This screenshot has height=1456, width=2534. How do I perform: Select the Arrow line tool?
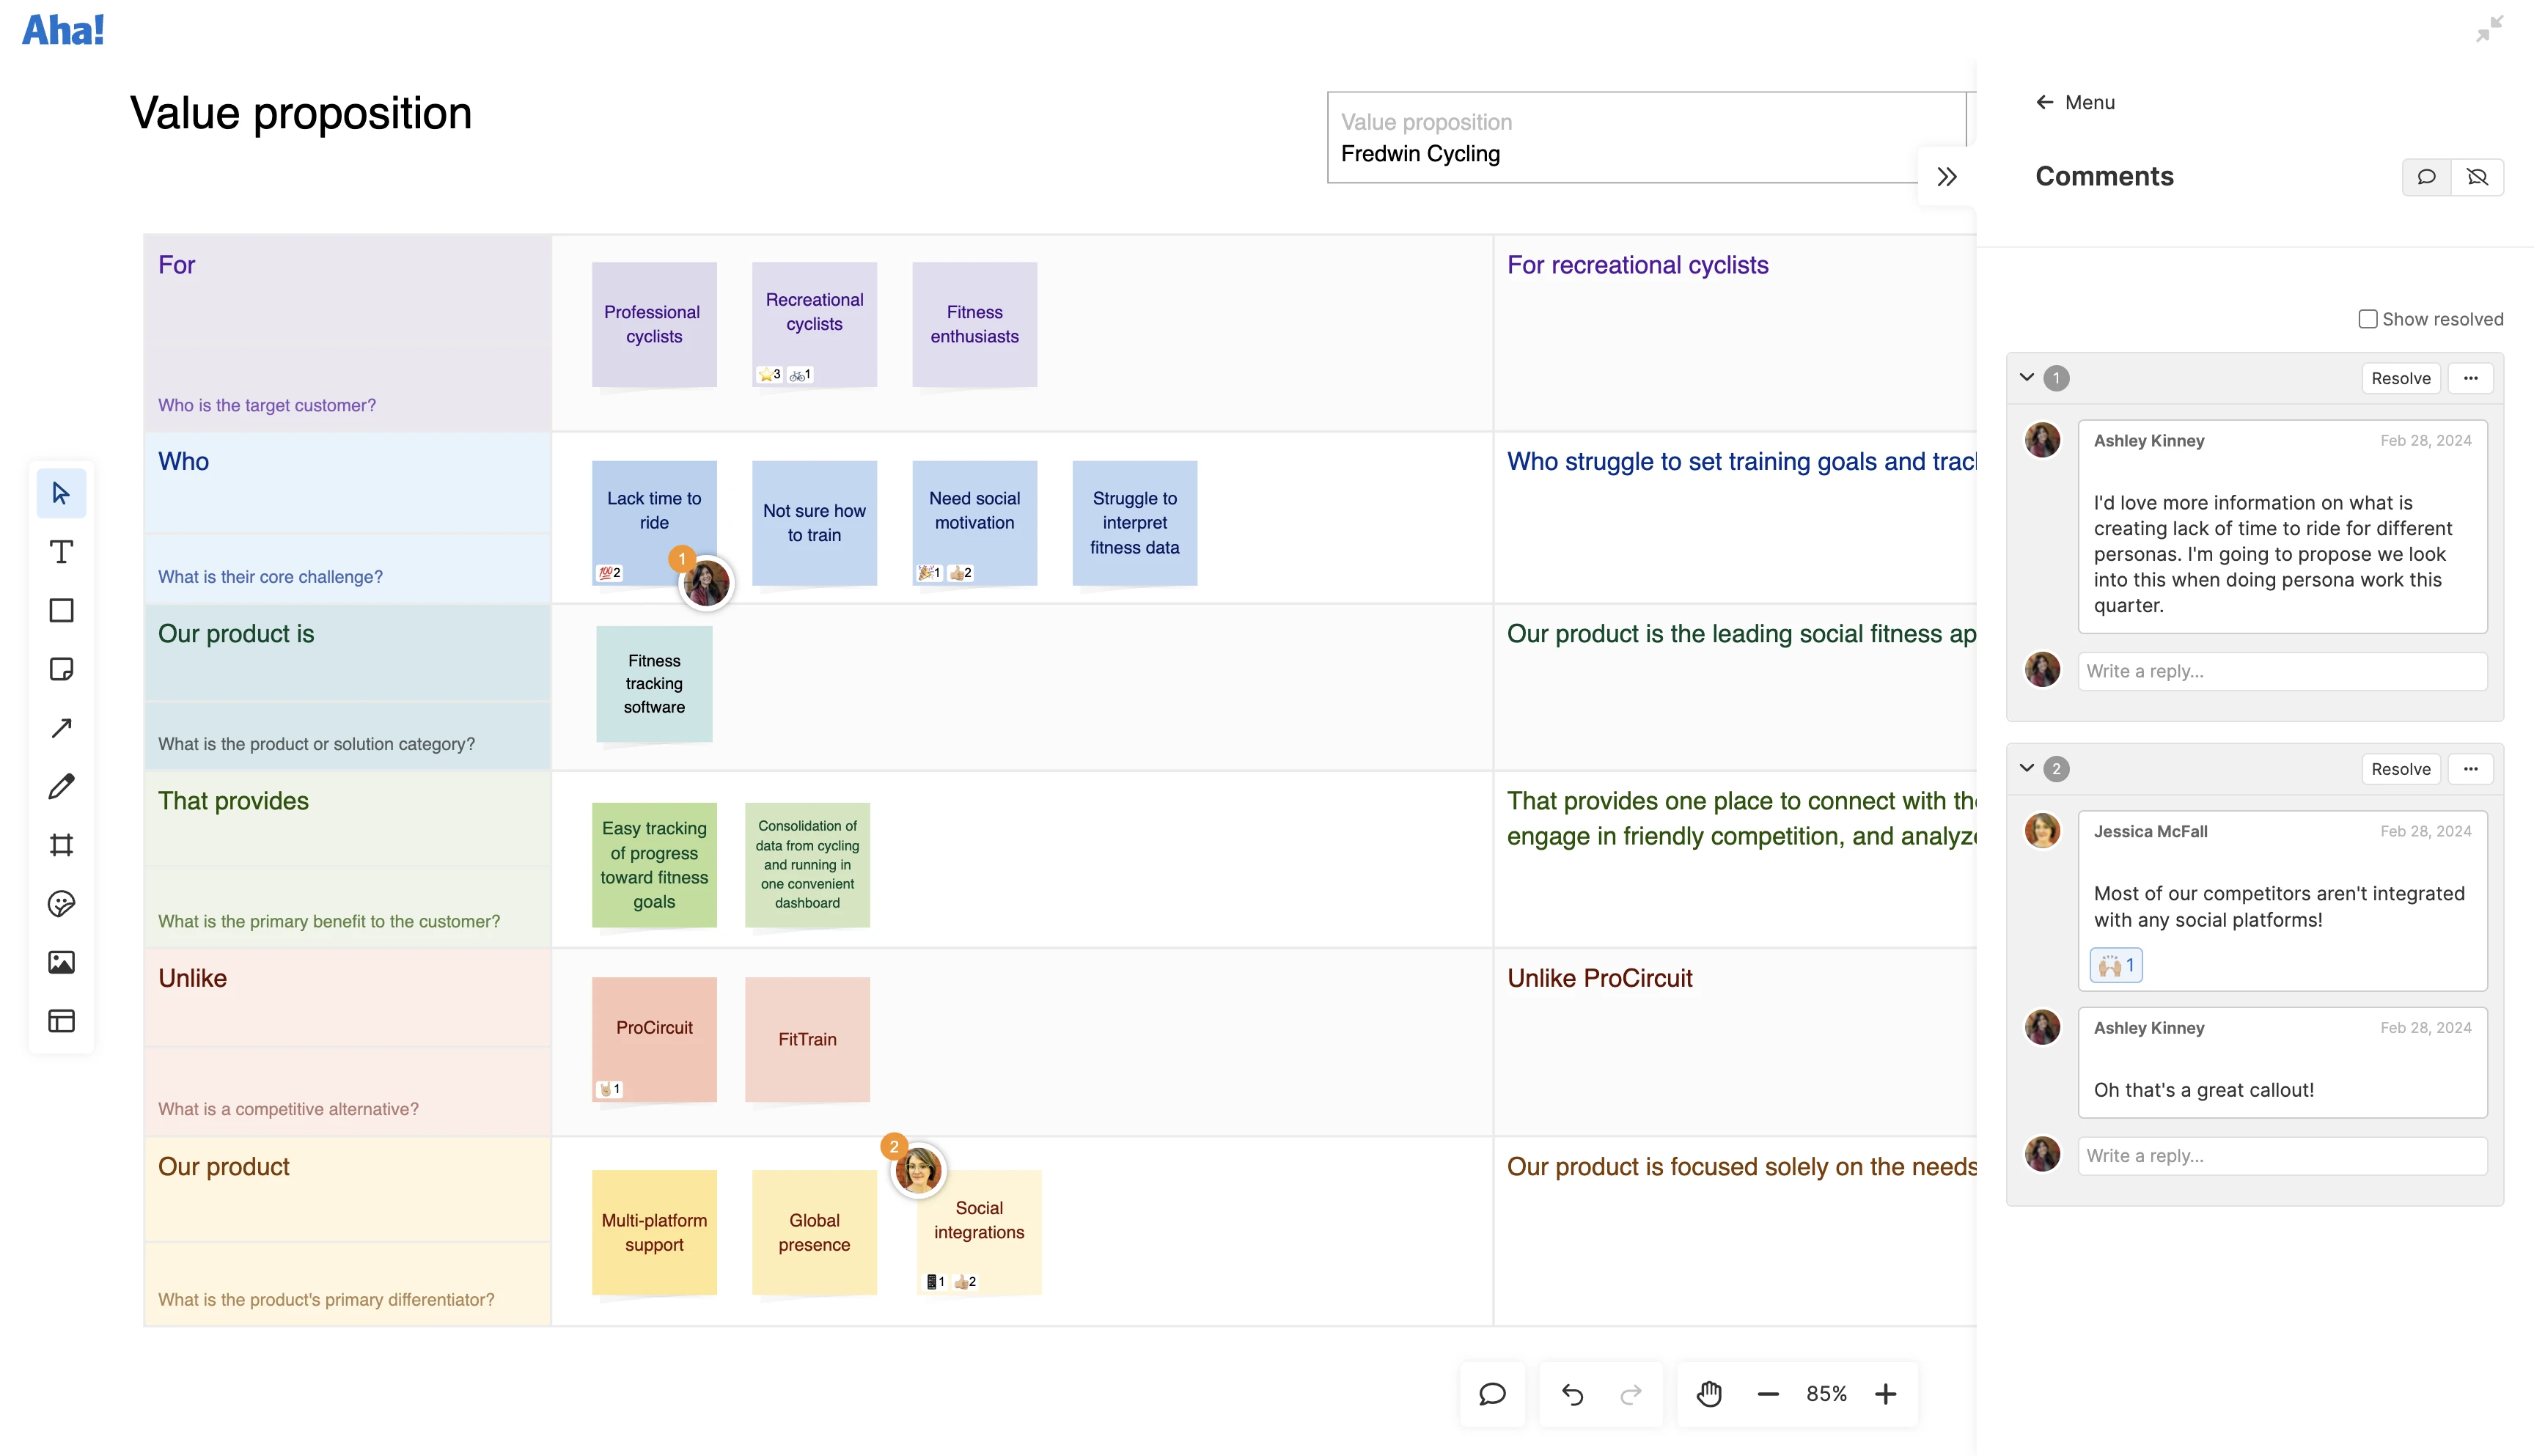61,728
